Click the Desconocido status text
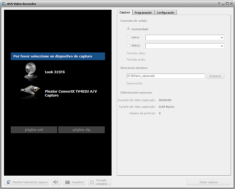 tap(134, 83)
